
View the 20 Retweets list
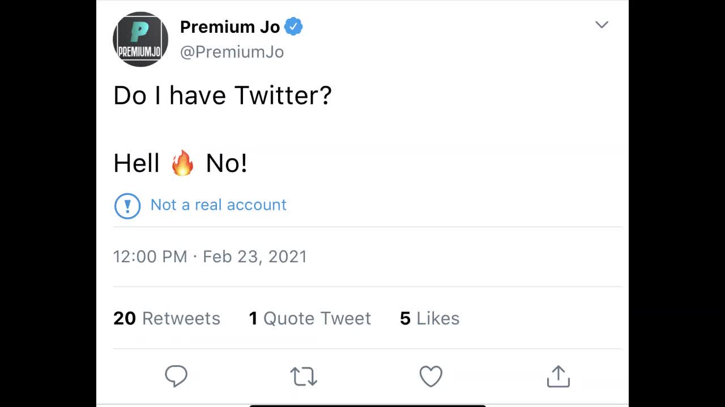pyautogui.click(x=167, y=318)
